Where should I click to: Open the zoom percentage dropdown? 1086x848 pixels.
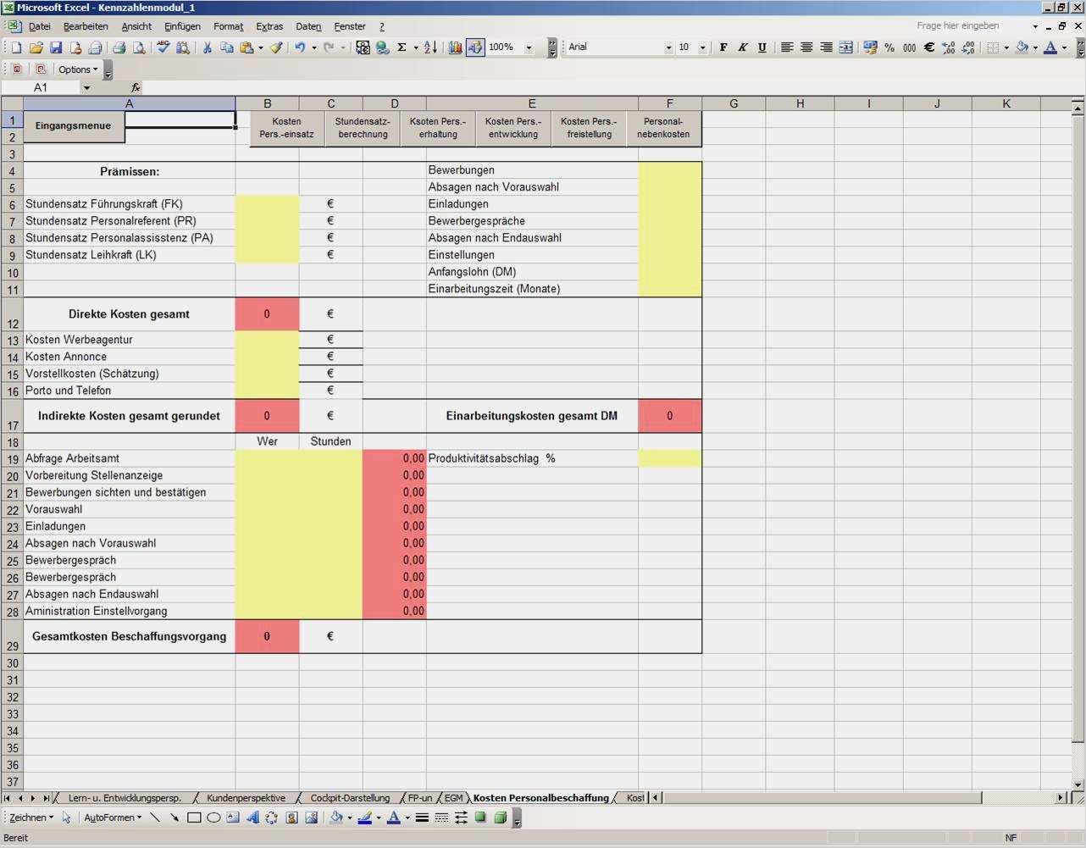(x=529, y=48)
